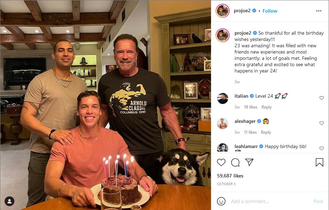Reply to alexhager's comment
This screenshot has height=210, width=329.
266,132
